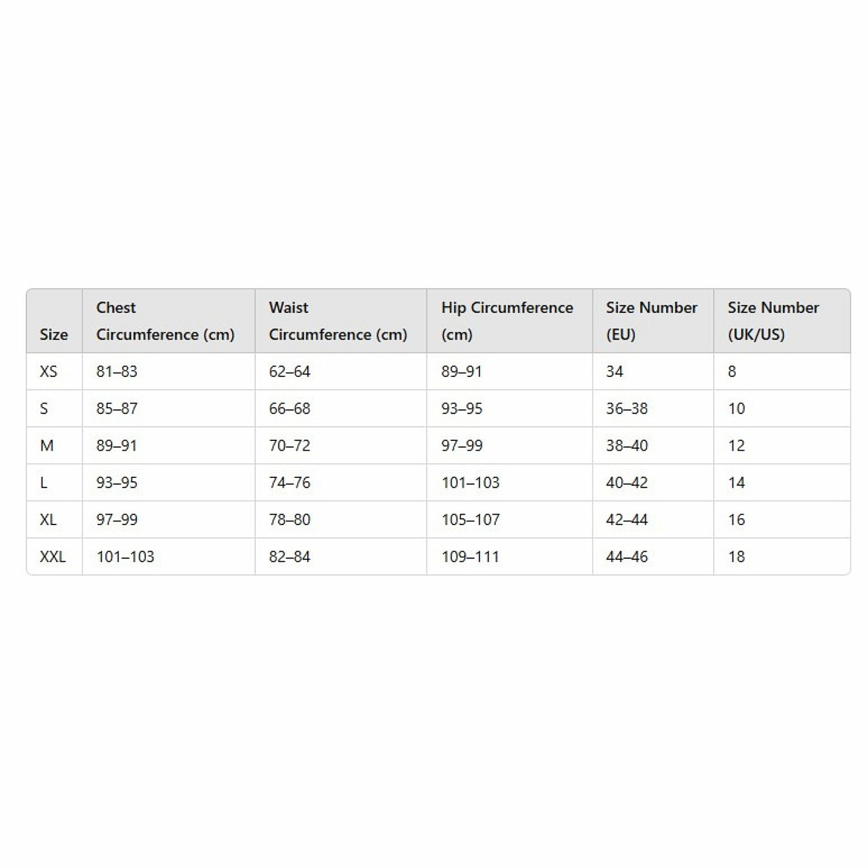Select the hip value 109–111
This screenshot has height=868, width=868.
(470, 557)
